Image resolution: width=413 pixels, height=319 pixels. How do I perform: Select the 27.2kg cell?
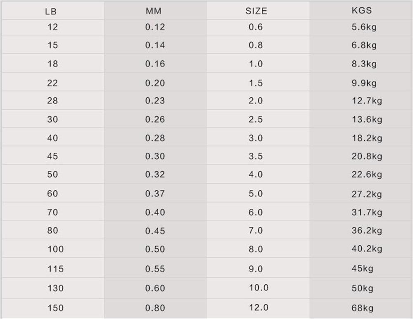367,194
